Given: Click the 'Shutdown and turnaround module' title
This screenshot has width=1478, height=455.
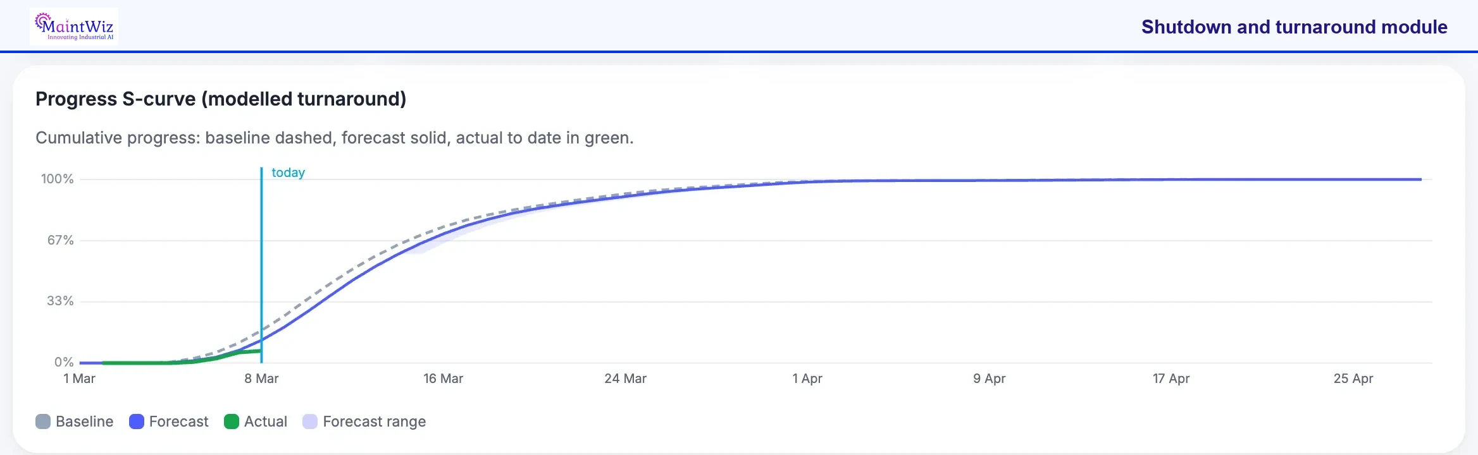Looking at the screenshot, I should coord(1295,27).
